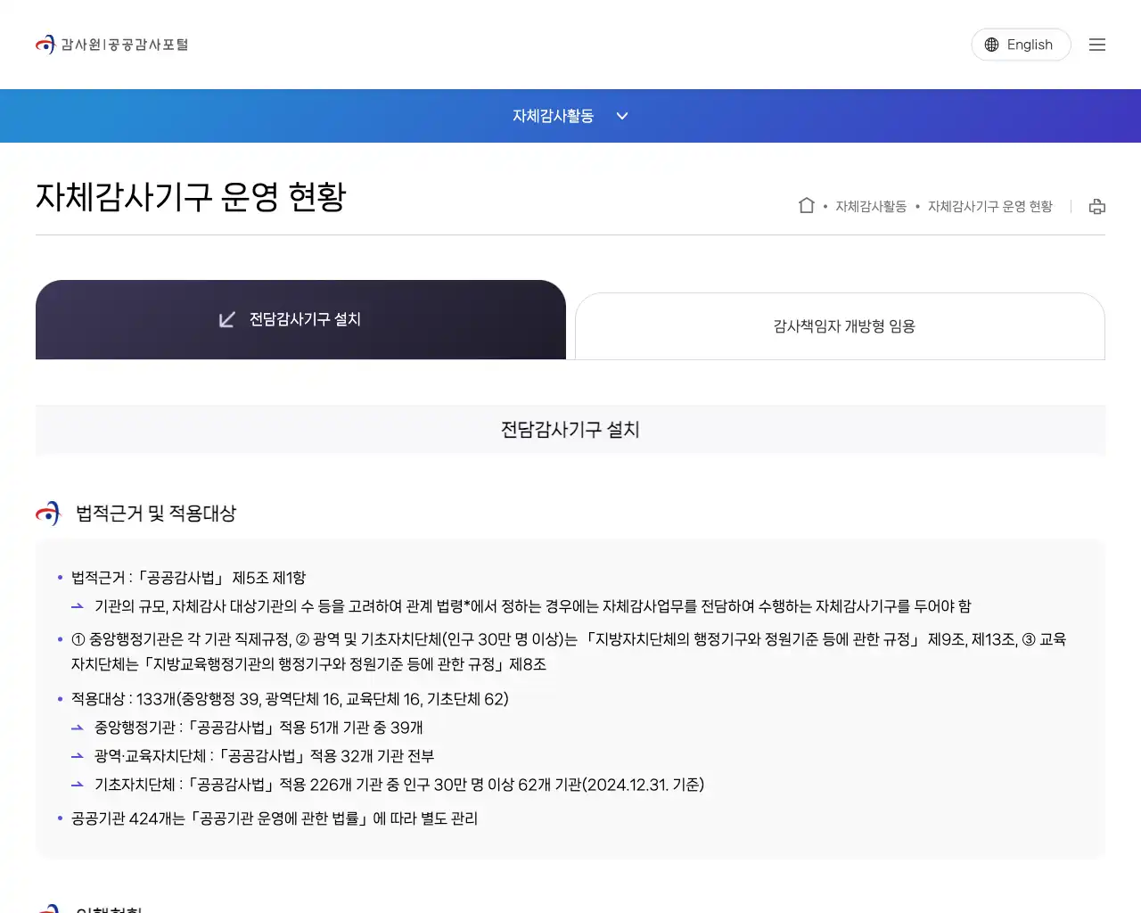Click the bullet before 공공기관 424개 item
Image resolution: width=1141 pixels, height=913 pixels.
(x=59, y=818)
